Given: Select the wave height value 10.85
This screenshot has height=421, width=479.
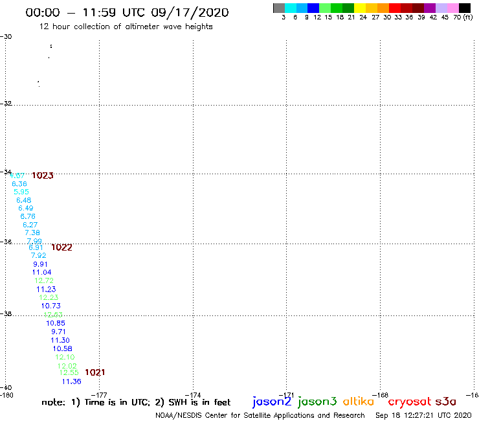Looking at the screenshot, I should coord(56,323).
